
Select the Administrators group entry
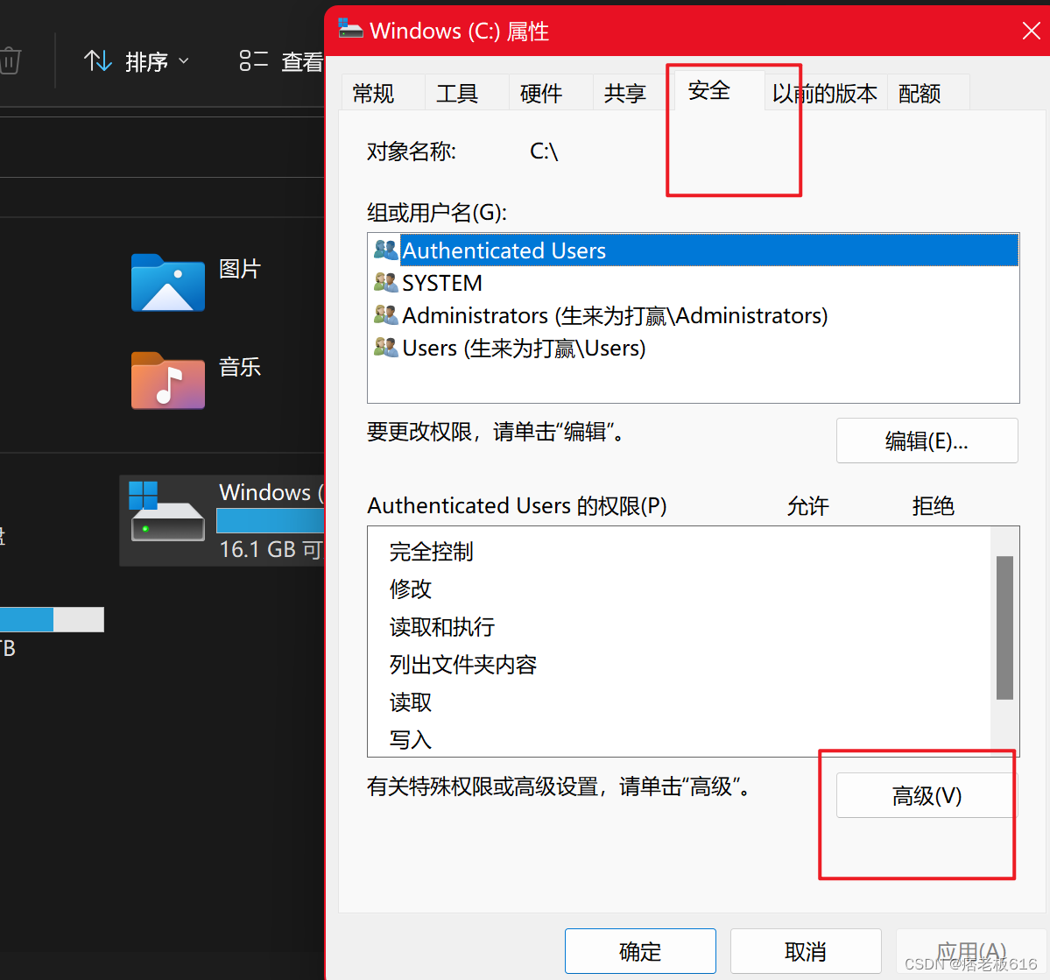coord(693,315)
